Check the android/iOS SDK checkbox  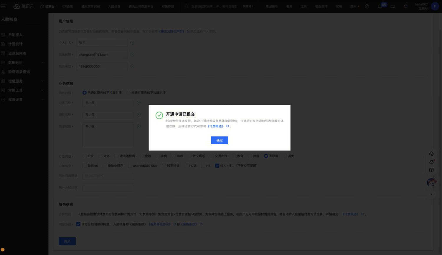130,166
